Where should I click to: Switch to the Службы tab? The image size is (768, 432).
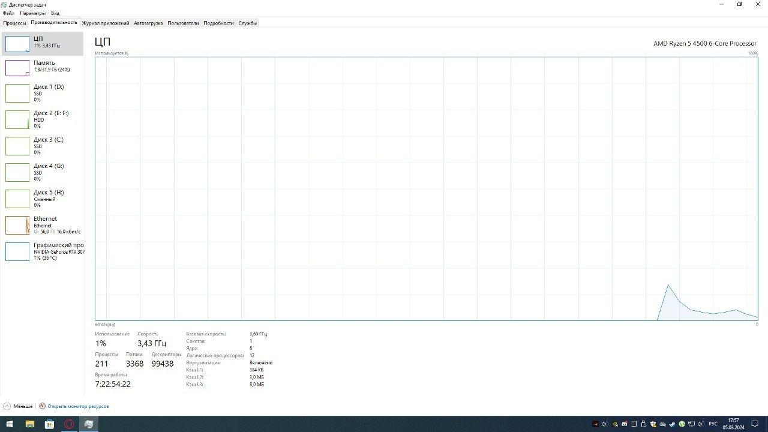click(x=247, y=23)
